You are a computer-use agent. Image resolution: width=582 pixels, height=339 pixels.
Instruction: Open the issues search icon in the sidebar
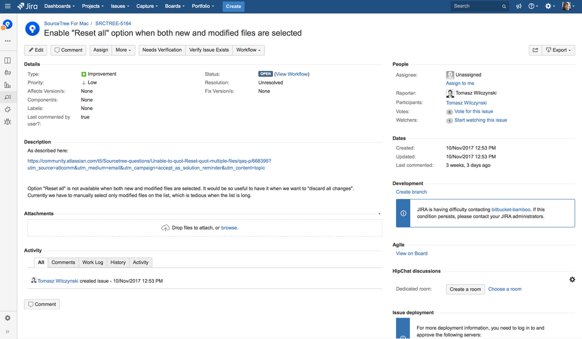click(8, 97)
